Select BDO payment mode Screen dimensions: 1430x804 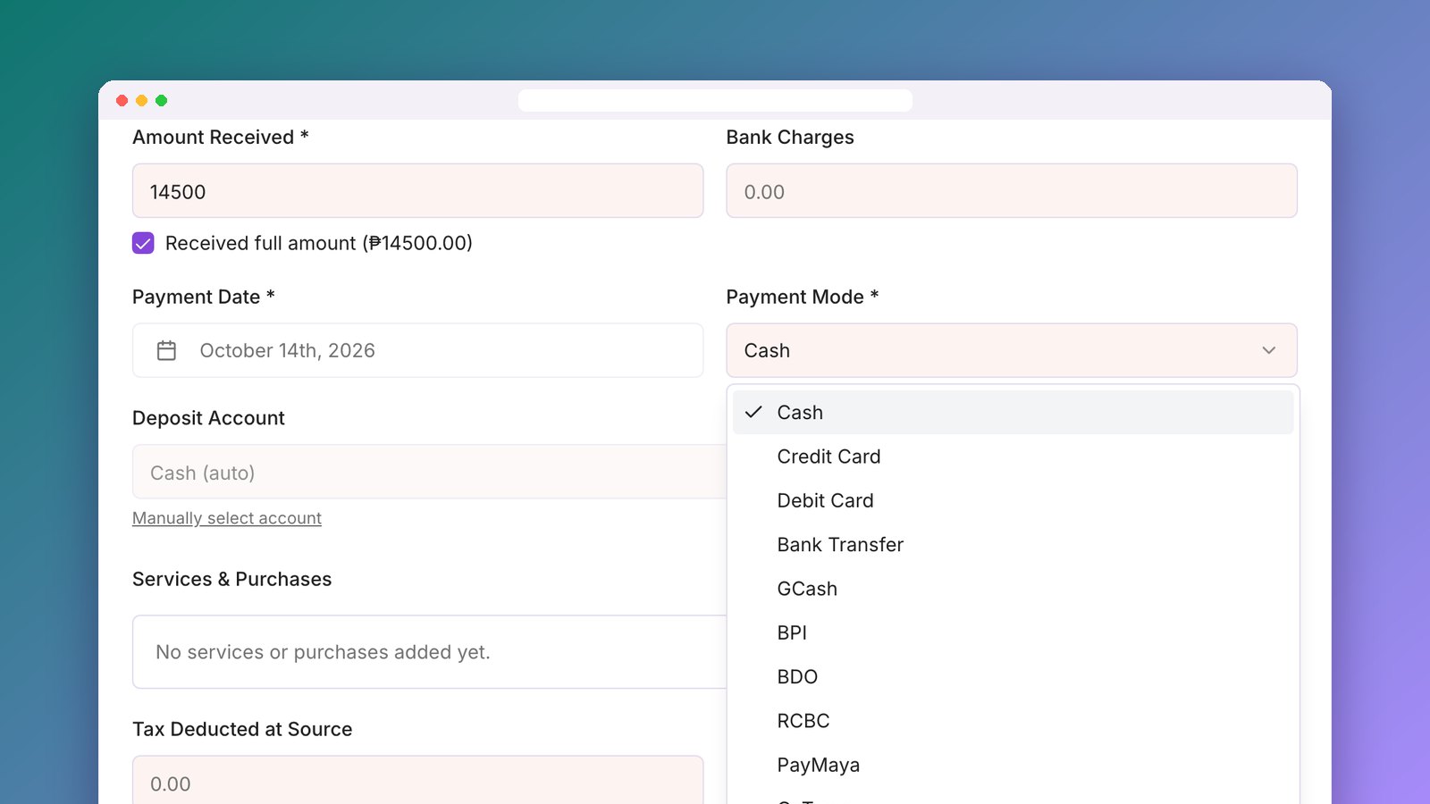1013,676
